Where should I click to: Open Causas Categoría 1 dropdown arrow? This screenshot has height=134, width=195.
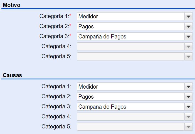[x=188, y=87]
